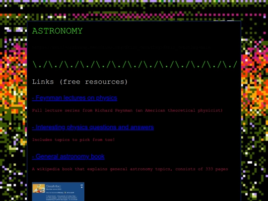Click the SealMac avatar picture
The image size is (268, 201).
pos(39,189)
